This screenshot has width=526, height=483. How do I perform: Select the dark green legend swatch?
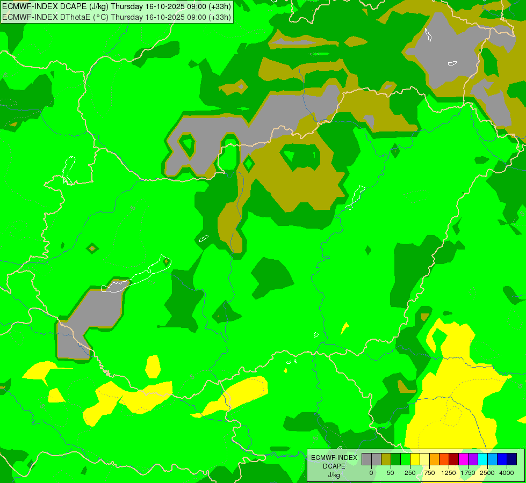[395, 459]
